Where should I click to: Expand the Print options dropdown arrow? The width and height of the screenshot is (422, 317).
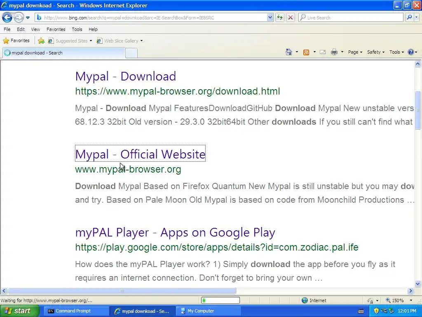tap(342, 52)
